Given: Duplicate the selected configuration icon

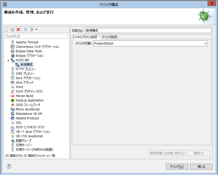Looking at the screenshot, I should point(12,29).
